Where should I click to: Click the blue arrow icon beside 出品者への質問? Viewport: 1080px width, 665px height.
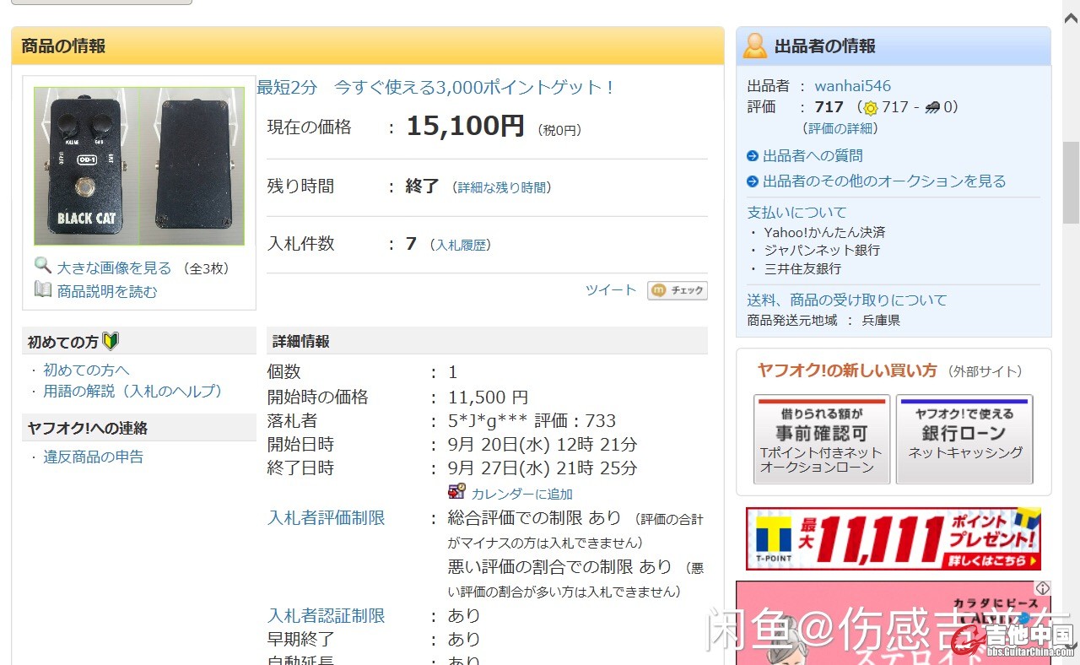click(x=753, y=156)
